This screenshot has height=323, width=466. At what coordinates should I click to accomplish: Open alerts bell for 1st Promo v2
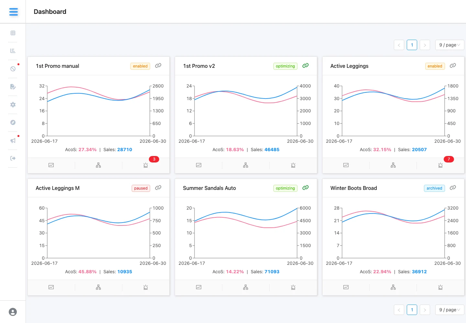pyautogui.click(x=293, y=165)
